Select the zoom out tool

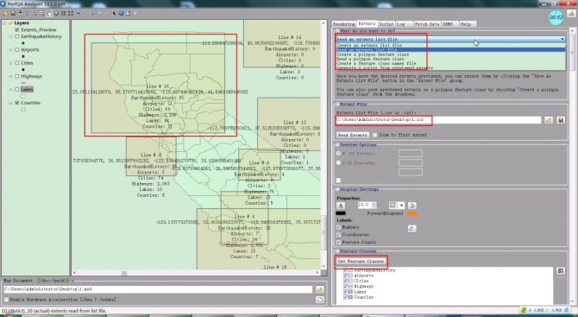click(41, 13)
